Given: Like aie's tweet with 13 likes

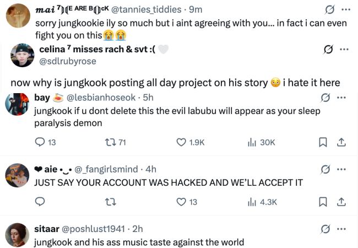Looking at the screenshot, I should tap(181, 202).
